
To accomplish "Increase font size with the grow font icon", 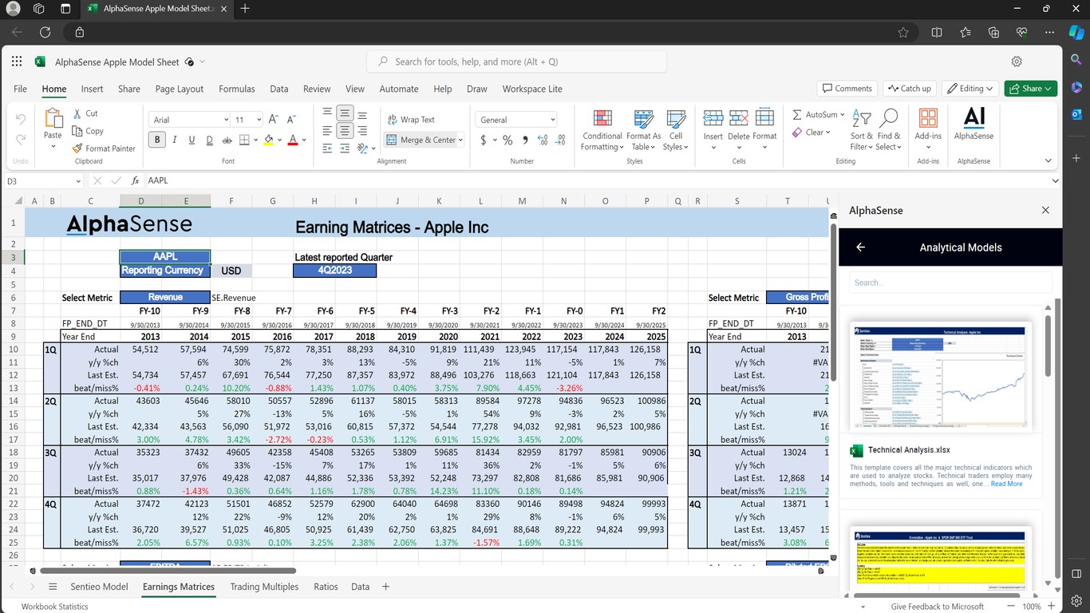I will click(x=273, y=120).
